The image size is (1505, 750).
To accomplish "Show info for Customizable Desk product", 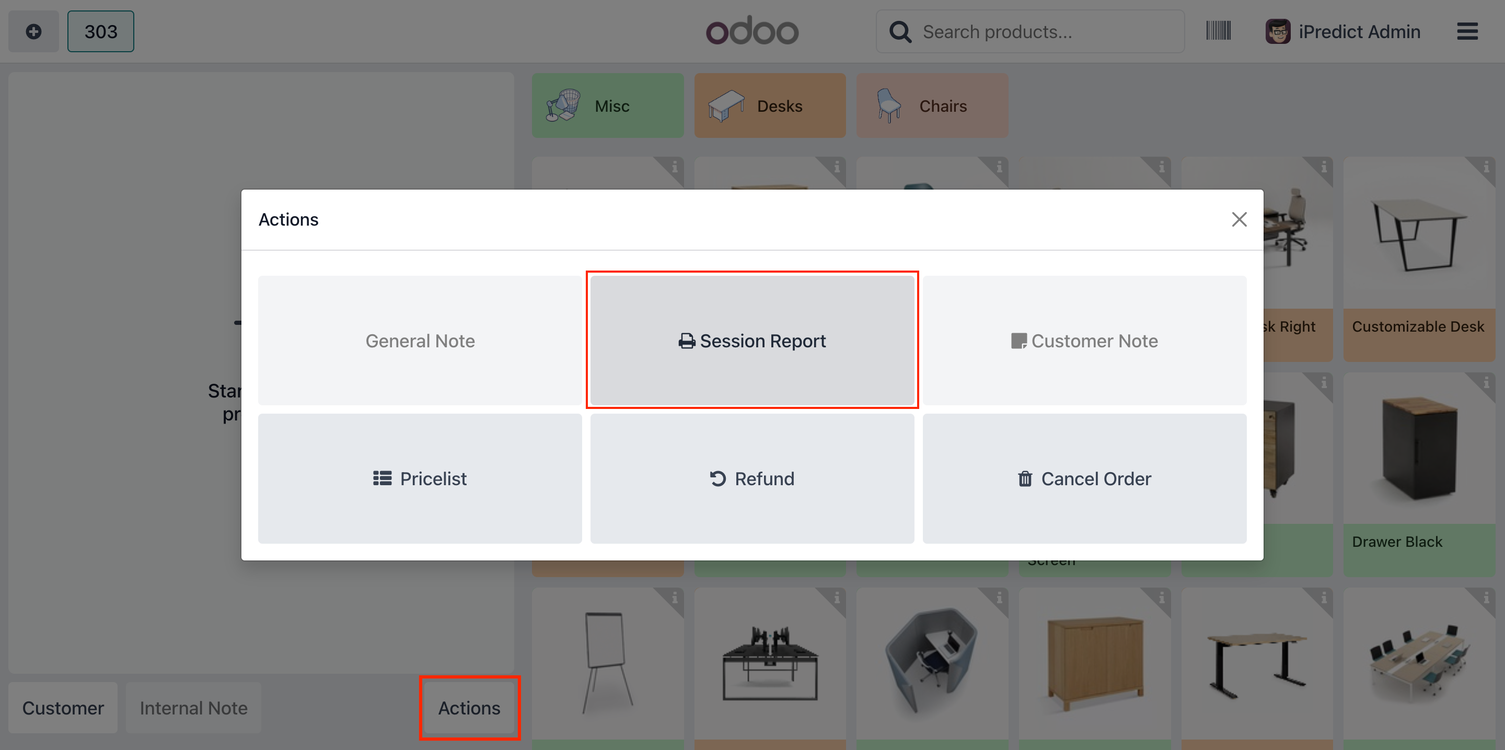I will tap(1486, 168).
